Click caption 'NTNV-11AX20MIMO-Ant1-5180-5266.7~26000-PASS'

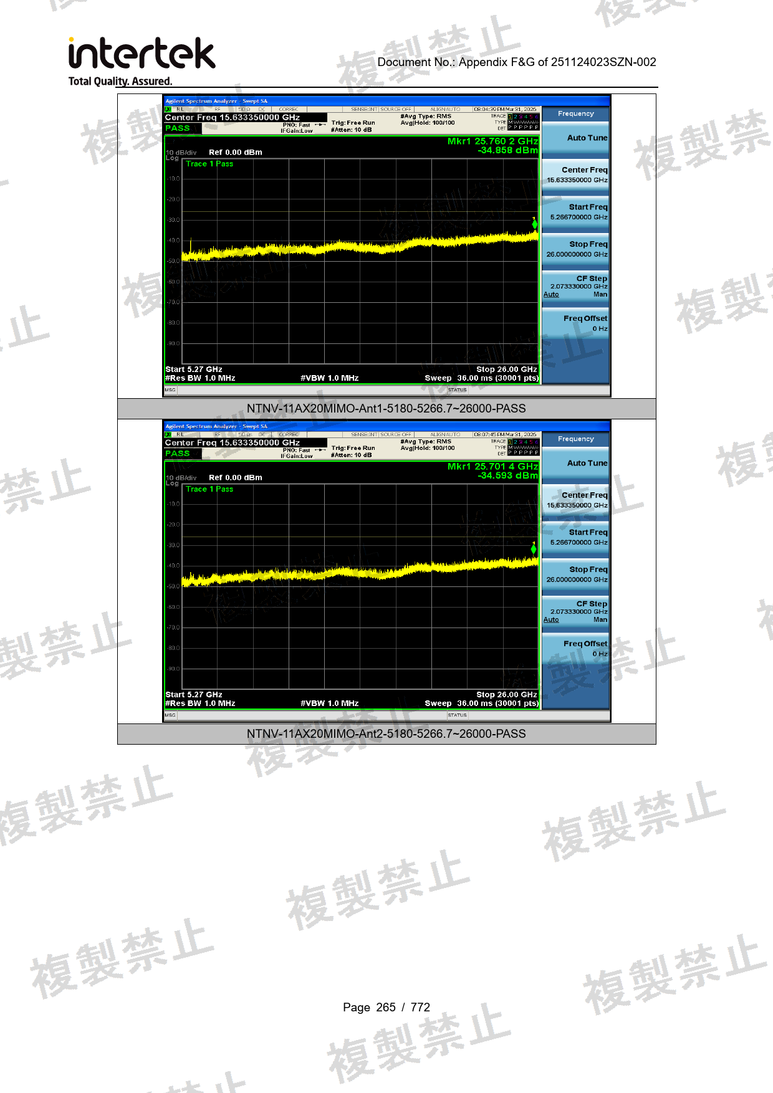(386, 409)
